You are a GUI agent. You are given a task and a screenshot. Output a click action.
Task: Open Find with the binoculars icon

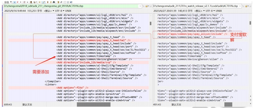click(x=54, y=2)
